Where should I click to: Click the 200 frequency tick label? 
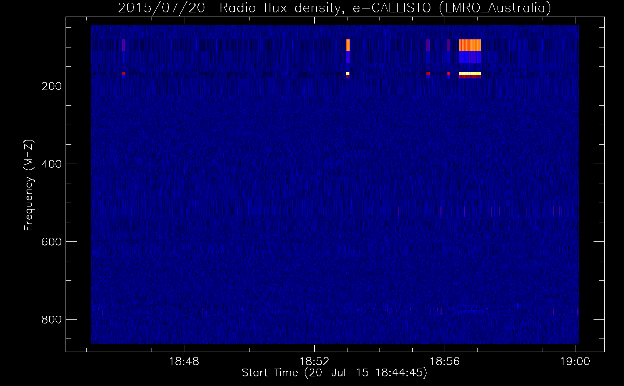52,86
